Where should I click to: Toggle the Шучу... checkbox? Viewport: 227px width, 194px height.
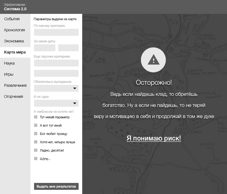coord(36,159)
